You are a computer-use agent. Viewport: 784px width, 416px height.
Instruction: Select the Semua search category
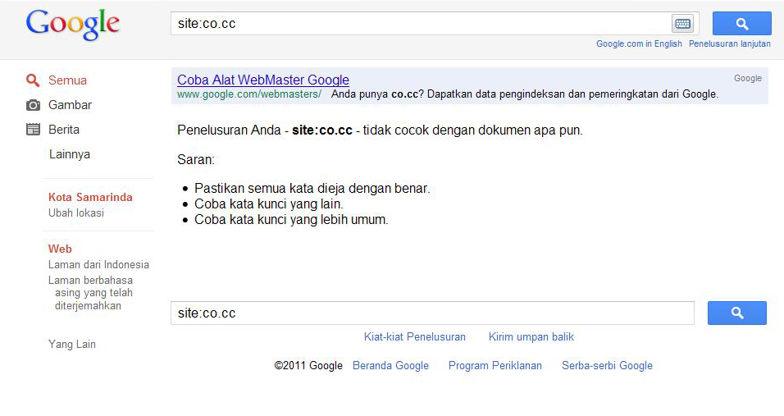coord(67,80)
